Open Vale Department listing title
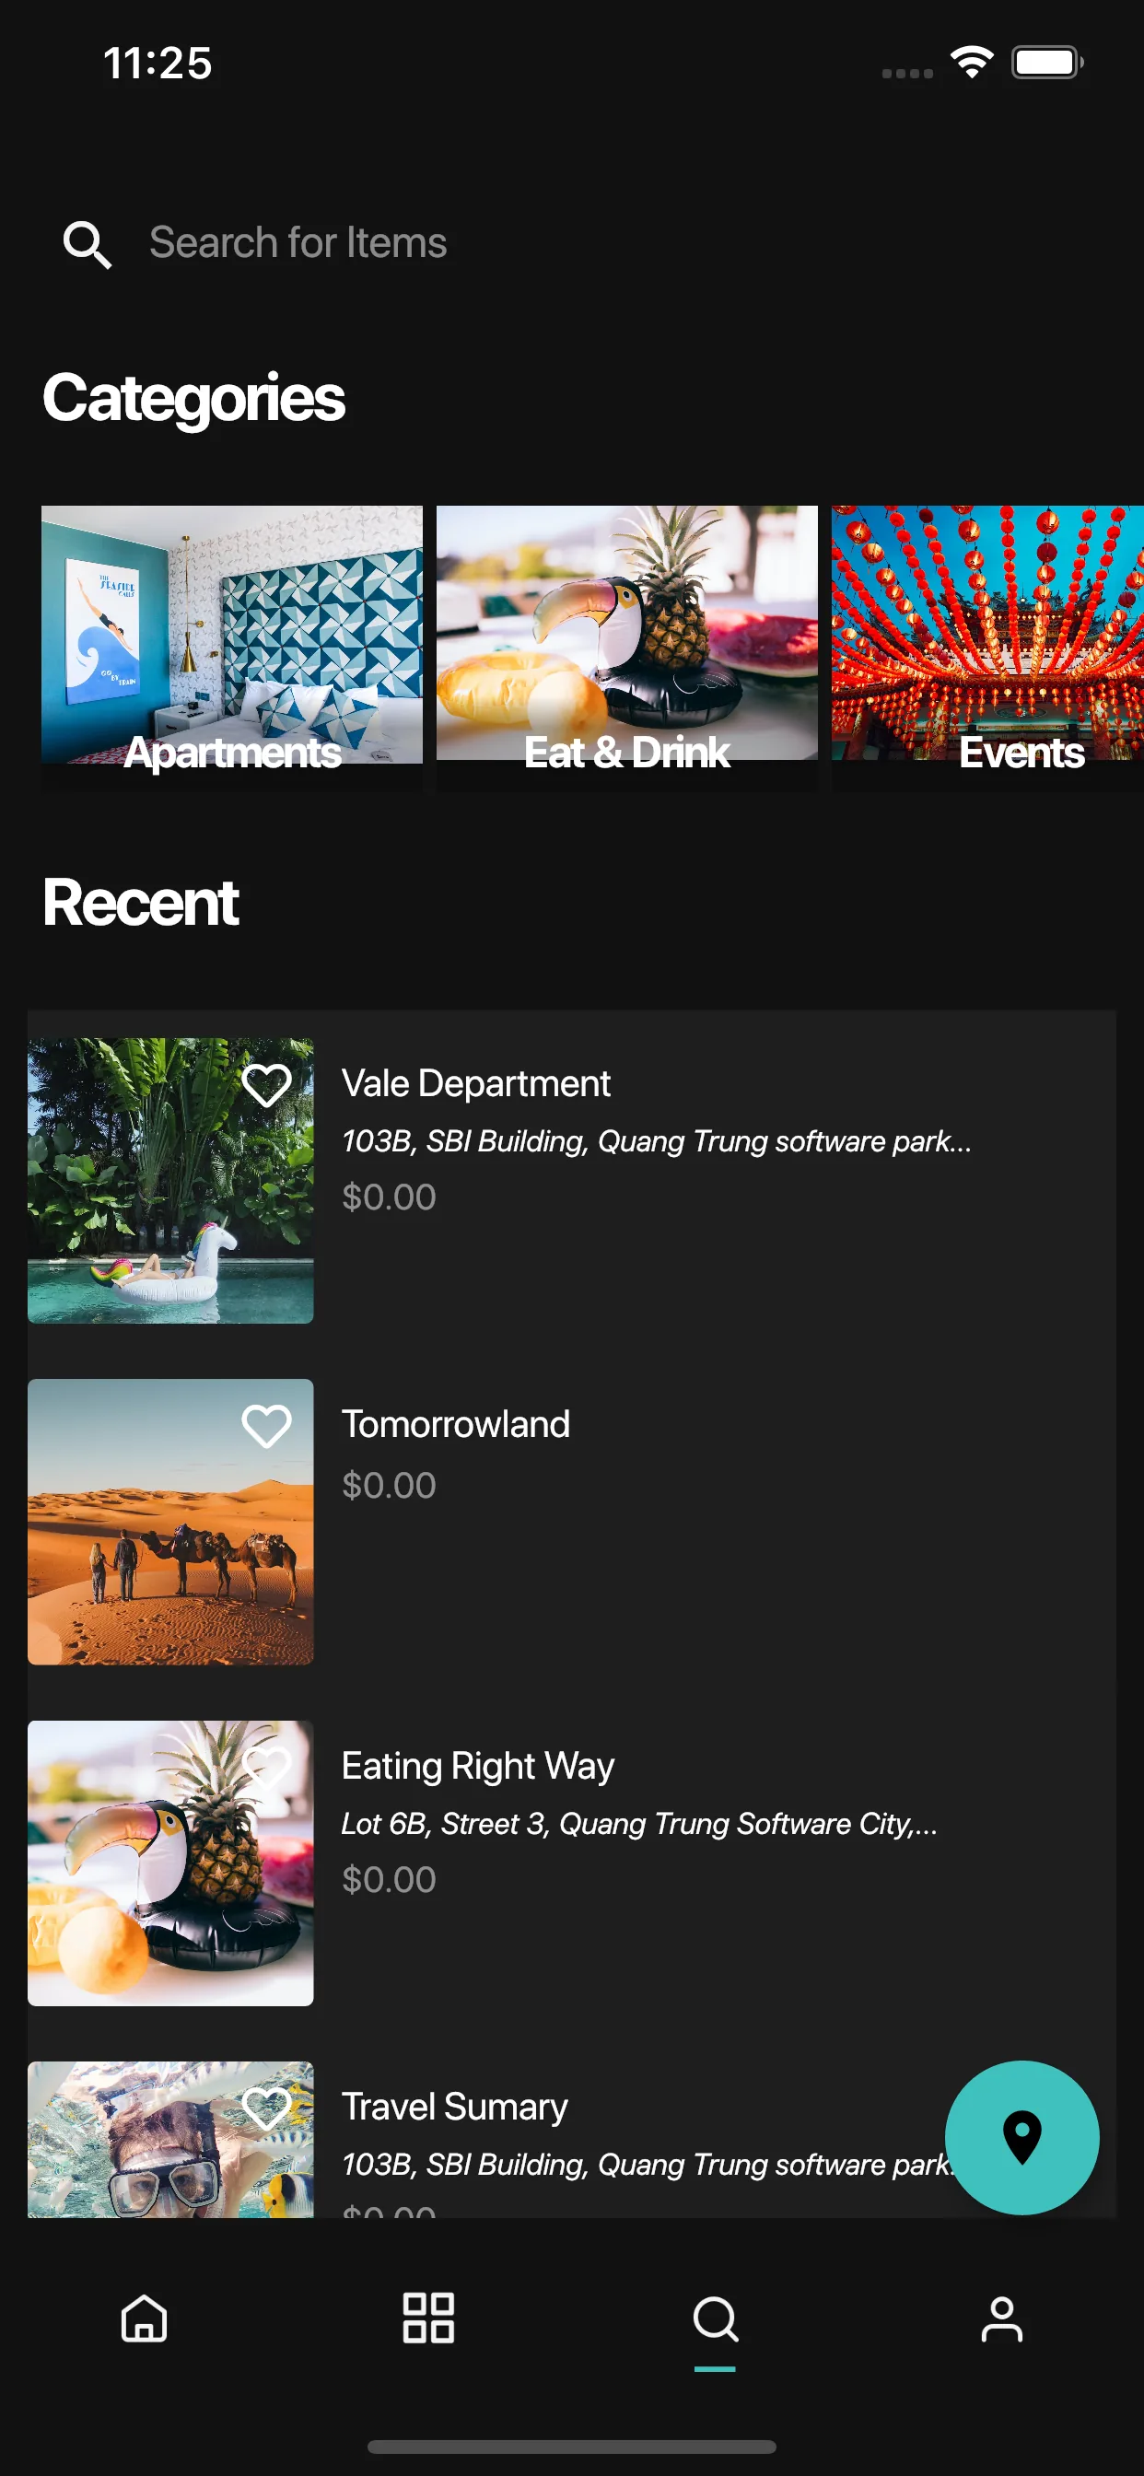 [476, 1083]
